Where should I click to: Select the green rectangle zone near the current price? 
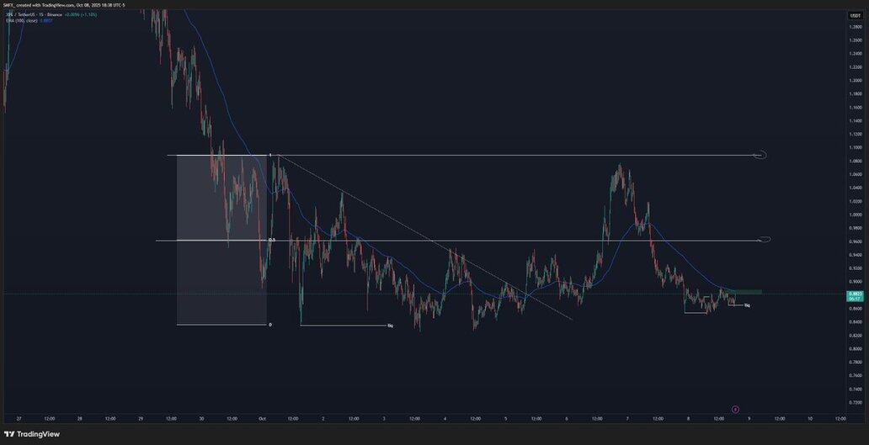tap(748, 292)
